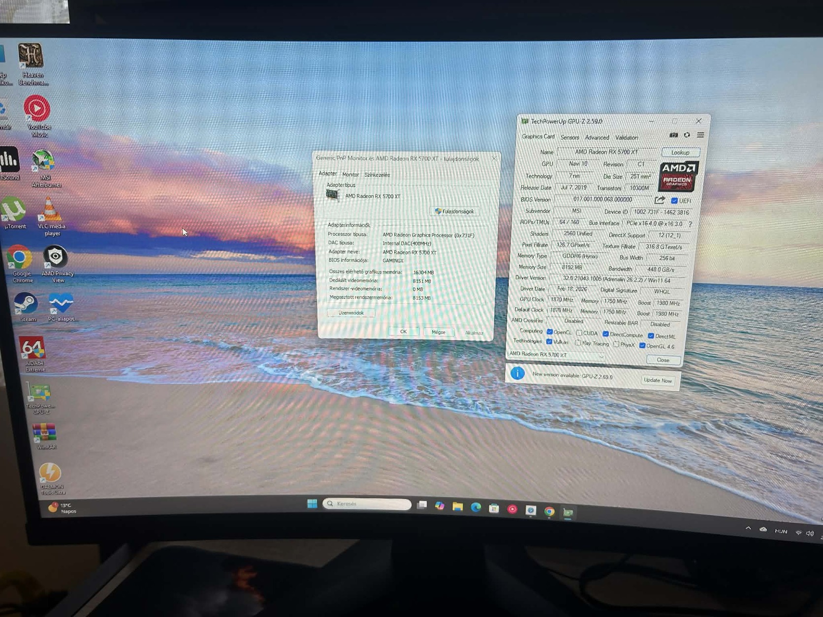Open the DAEMON Tools Ultra desktop shortcut
Image resolution: width=823 pixels, height=617 pixels.
[51, 478]
